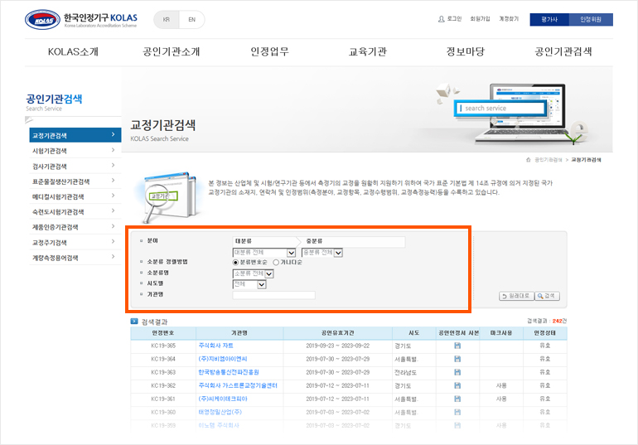Click the 기관명 text input field
Viewport: 638px width, 445px height.
click(x=273, y=295)
